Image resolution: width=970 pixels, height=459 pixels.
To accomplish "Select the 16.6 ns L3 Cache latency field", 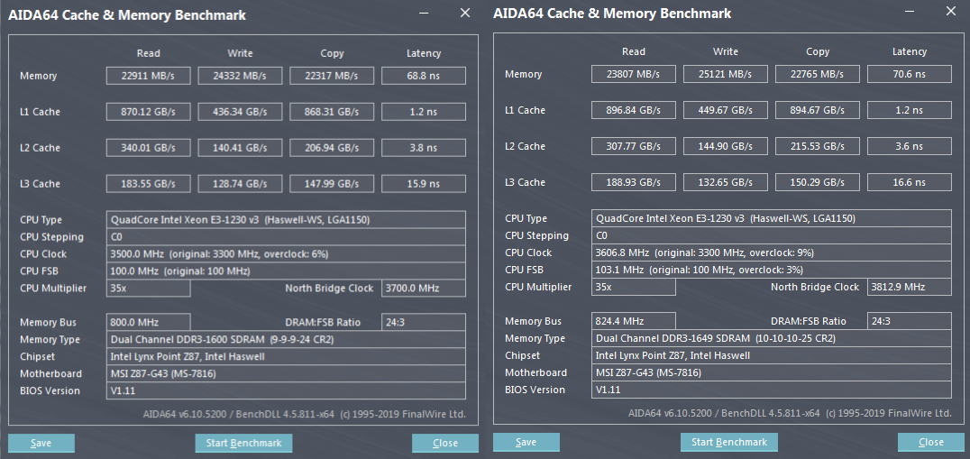I will coord(909,182).
